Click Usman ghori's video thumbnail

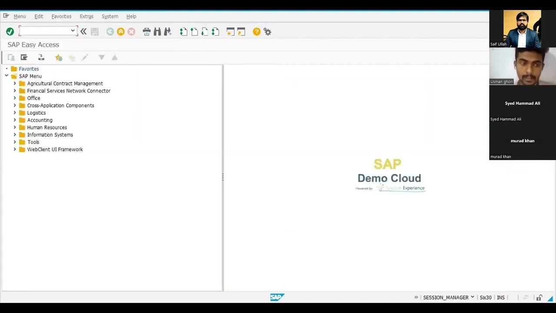(x=523, y=66)
